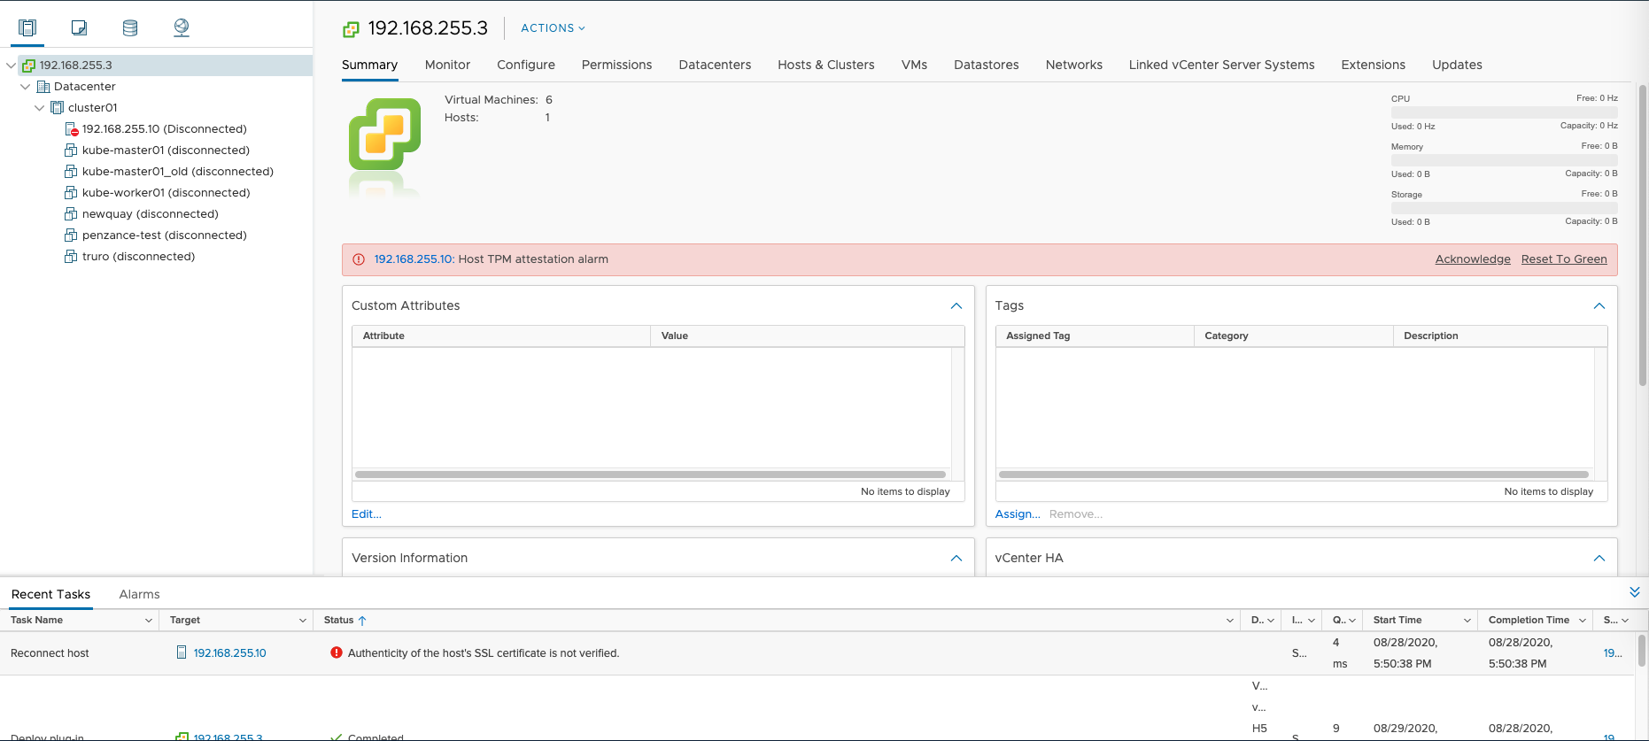Open the Linked vCenter Server Systems tab
The image size is (1649, 741).
click(x=1221, y=65)
